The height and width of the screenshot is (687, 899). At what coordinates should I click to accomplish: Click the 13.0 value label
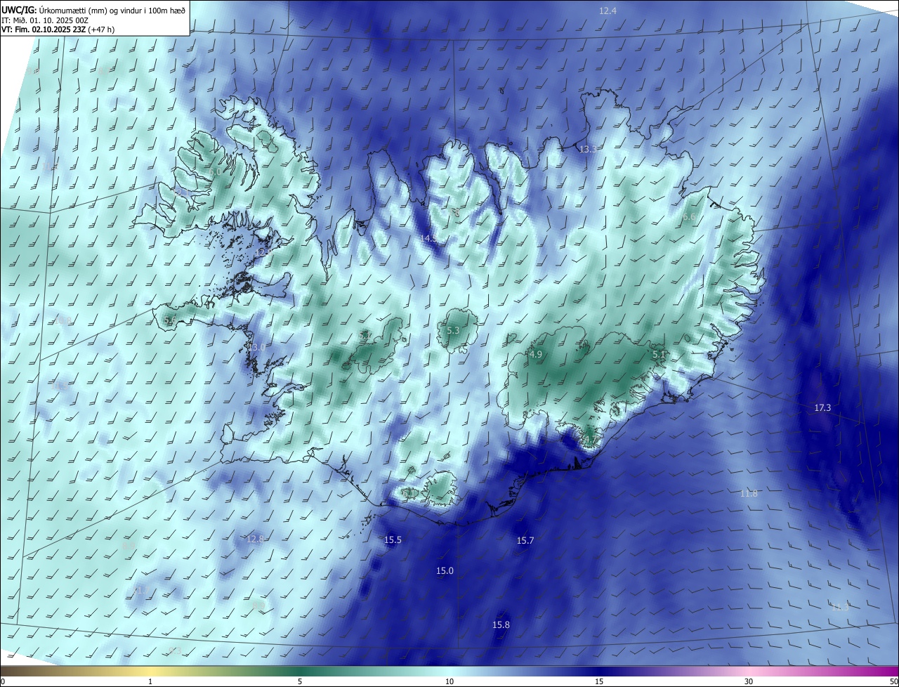[x=257, y=347]
